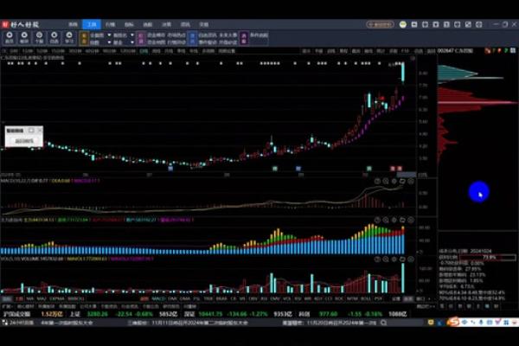
Task: Click the F10 button above the chart
Action: click(x=405, y=51)
